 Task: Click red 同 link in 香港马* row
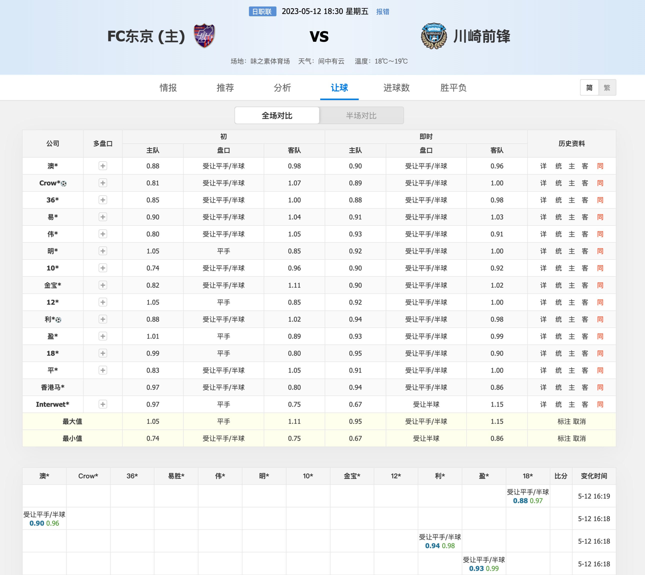[x=600, y=387]
